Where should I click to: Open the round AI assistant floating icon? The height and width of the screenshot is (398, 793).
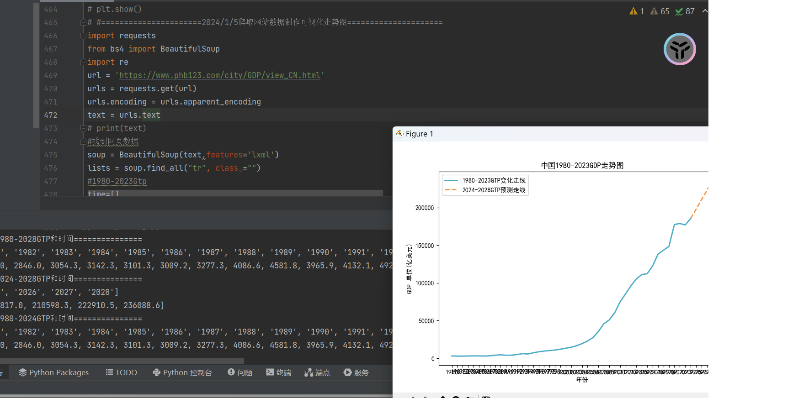tap(680, 49)
